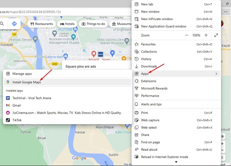Click the Rourkela Institute of Management Studies label
231x166 pixels.
(x=64, y=41)
